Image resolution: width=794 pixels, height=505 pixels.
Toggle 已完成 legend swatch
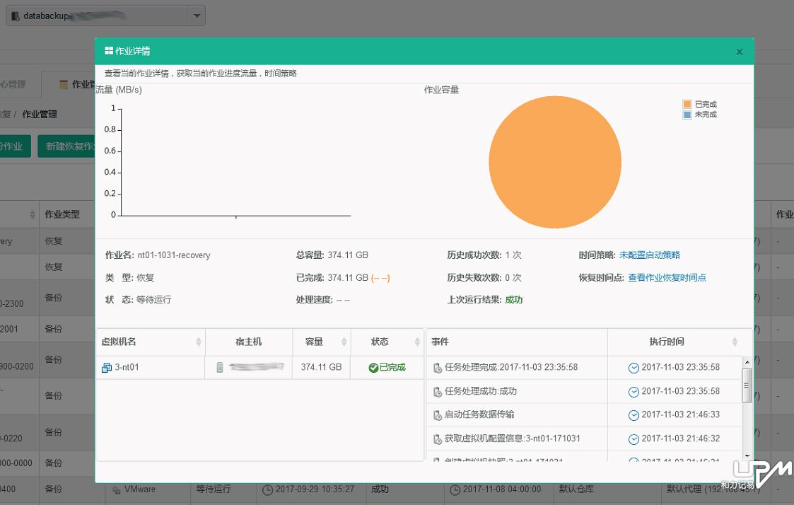pos(687,105)
